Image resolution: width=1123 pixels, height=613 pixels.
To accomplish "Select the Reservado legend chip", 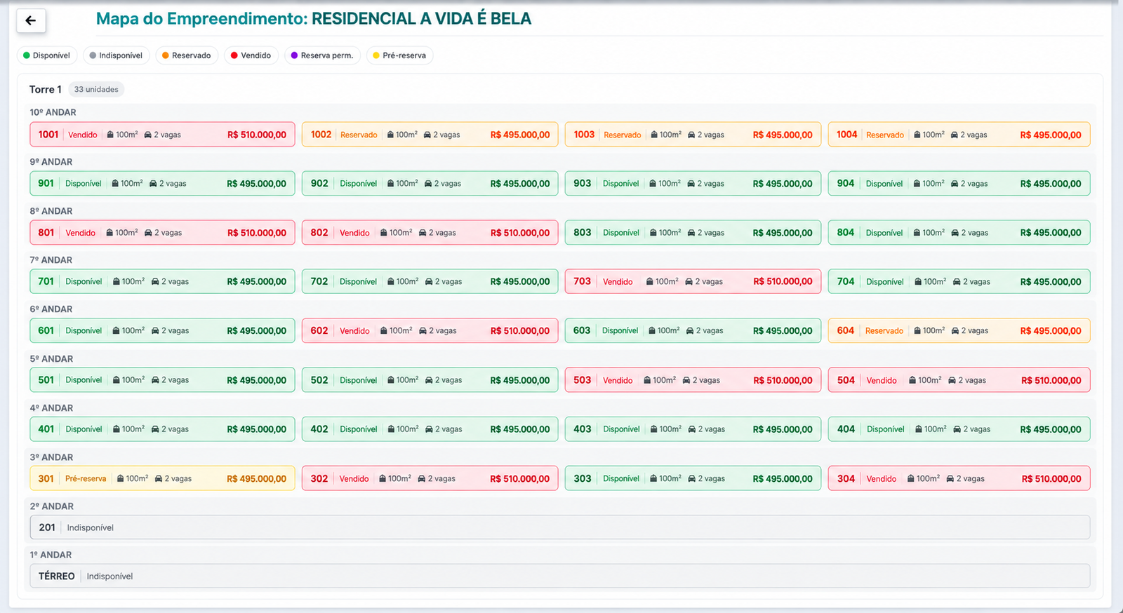I will 187,55.
